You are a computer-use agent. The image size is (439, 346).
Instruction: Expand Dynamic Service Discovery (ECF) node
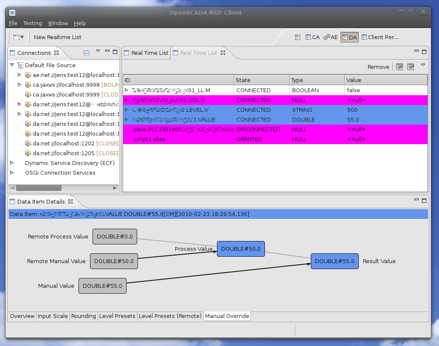[12, 163]
